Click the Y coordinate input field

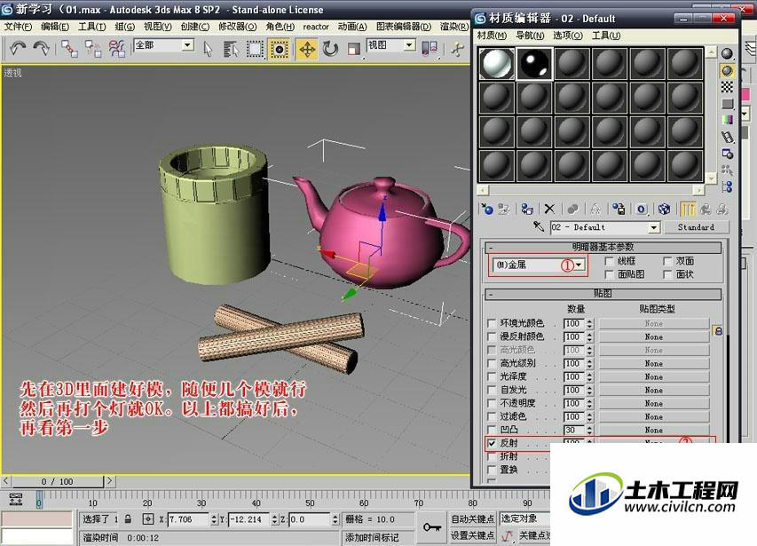(x=248, y=519)
